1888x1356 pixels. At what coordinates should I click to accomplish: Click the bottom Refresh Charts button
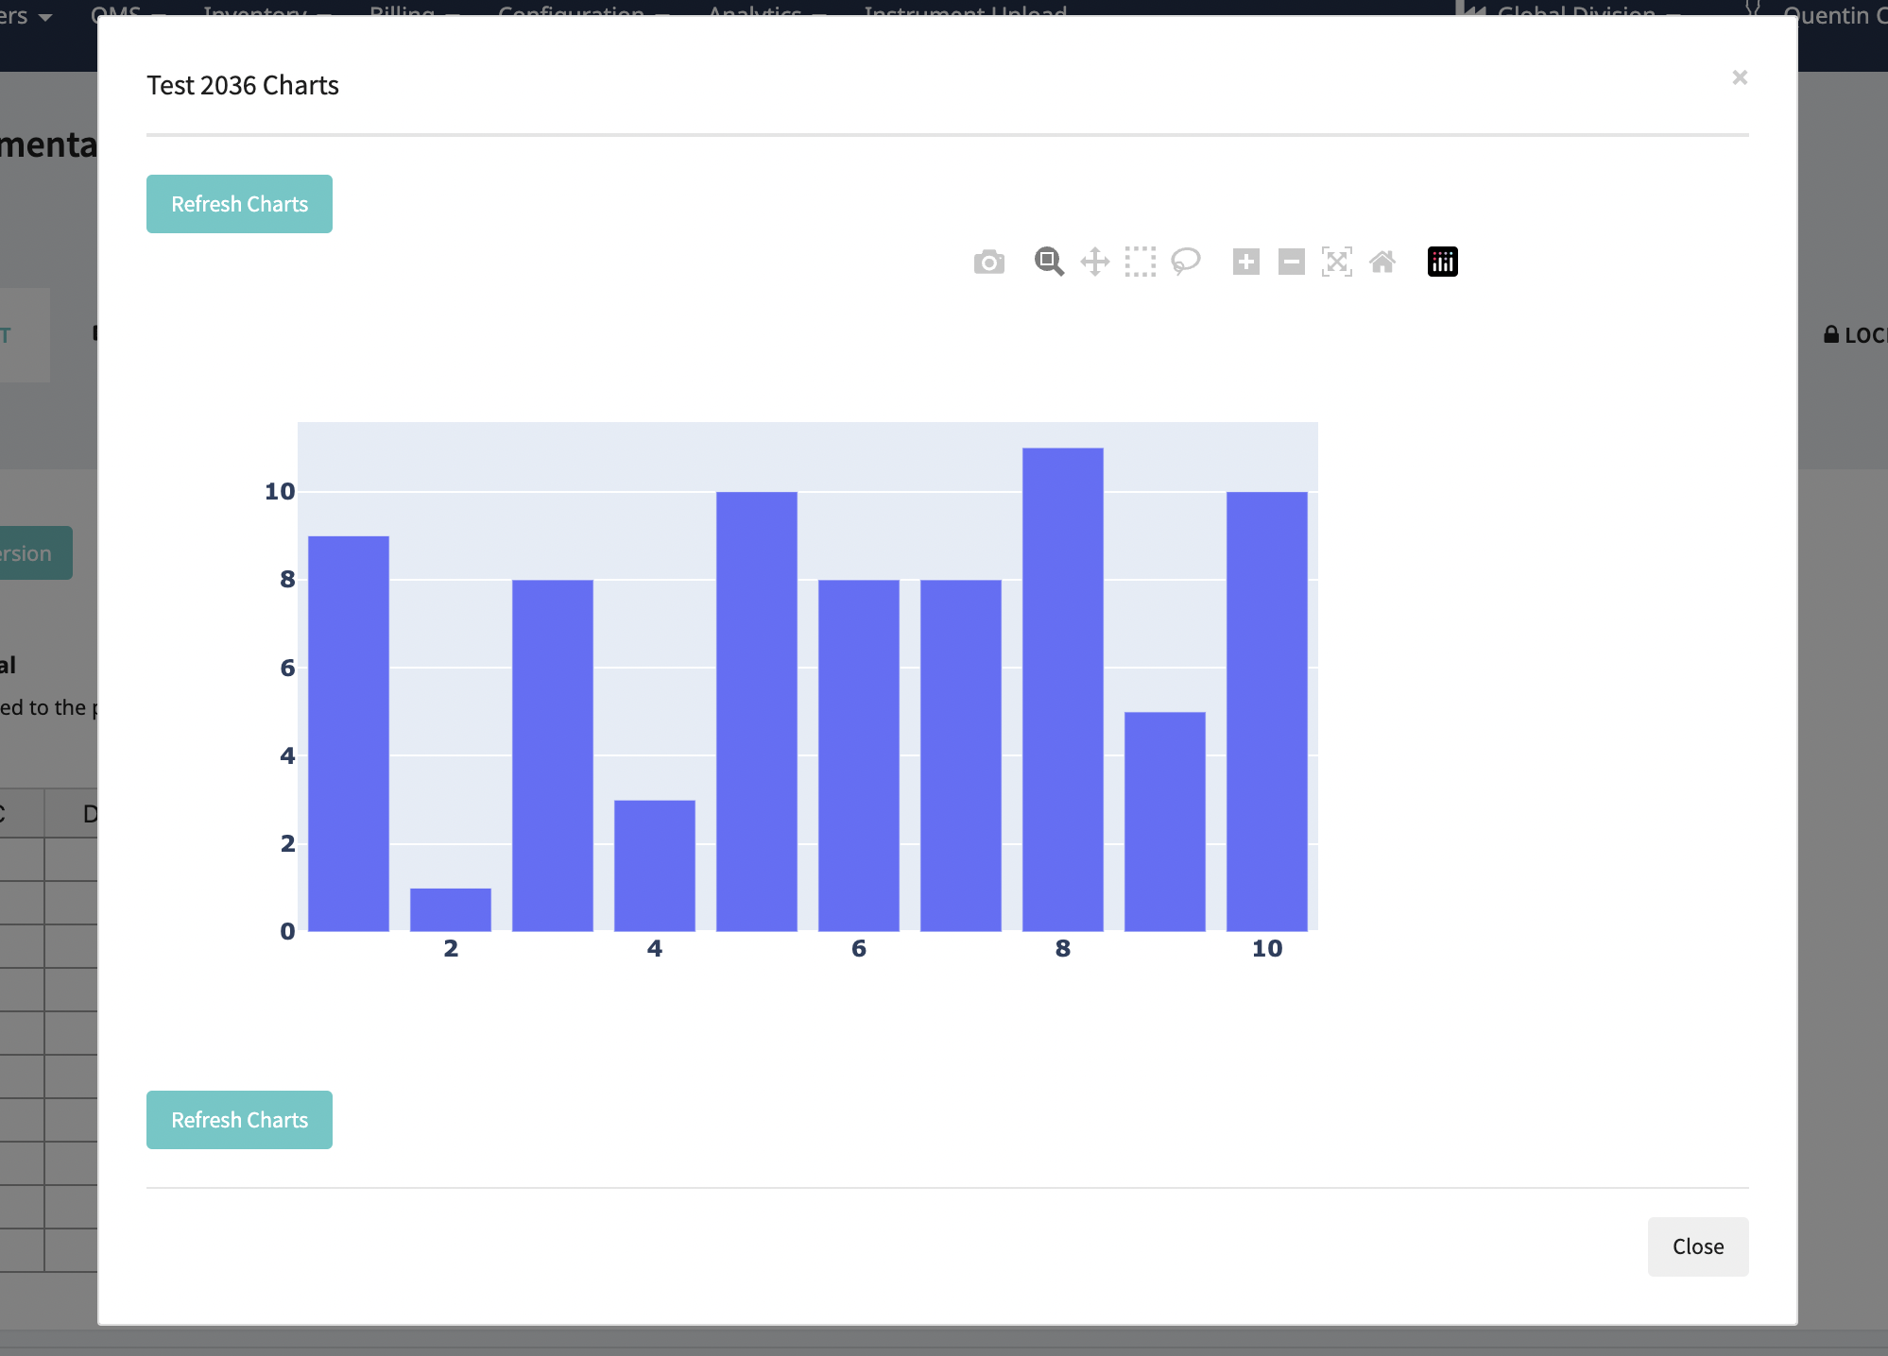tap(239, 1120)
